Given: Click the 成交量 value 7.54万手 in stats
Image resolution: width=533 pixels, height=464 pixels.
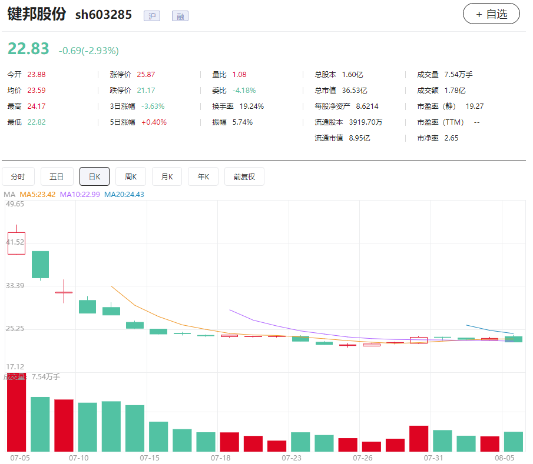Looking at the screenshot, I should tap(458, 74).
